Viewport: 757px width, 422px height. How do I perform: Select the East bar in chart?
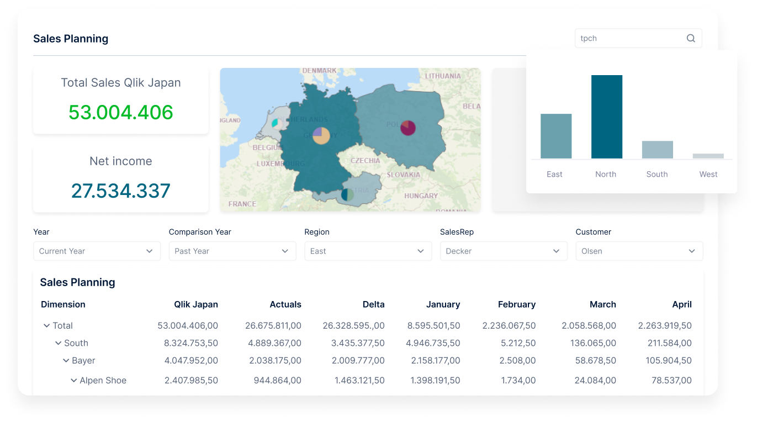555,136
